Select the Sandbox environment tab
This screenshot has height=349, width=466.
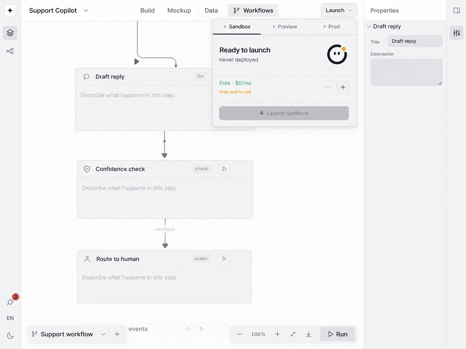[237, 27]
